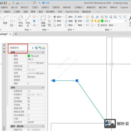Toggle the layer lock padlock icon
This screenshot has height=131, width=131.
click(x=99, y=21)
